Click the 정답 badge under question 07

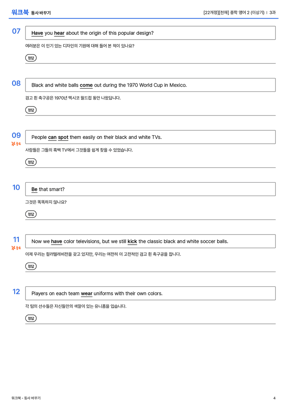click(x=31, y=58)
